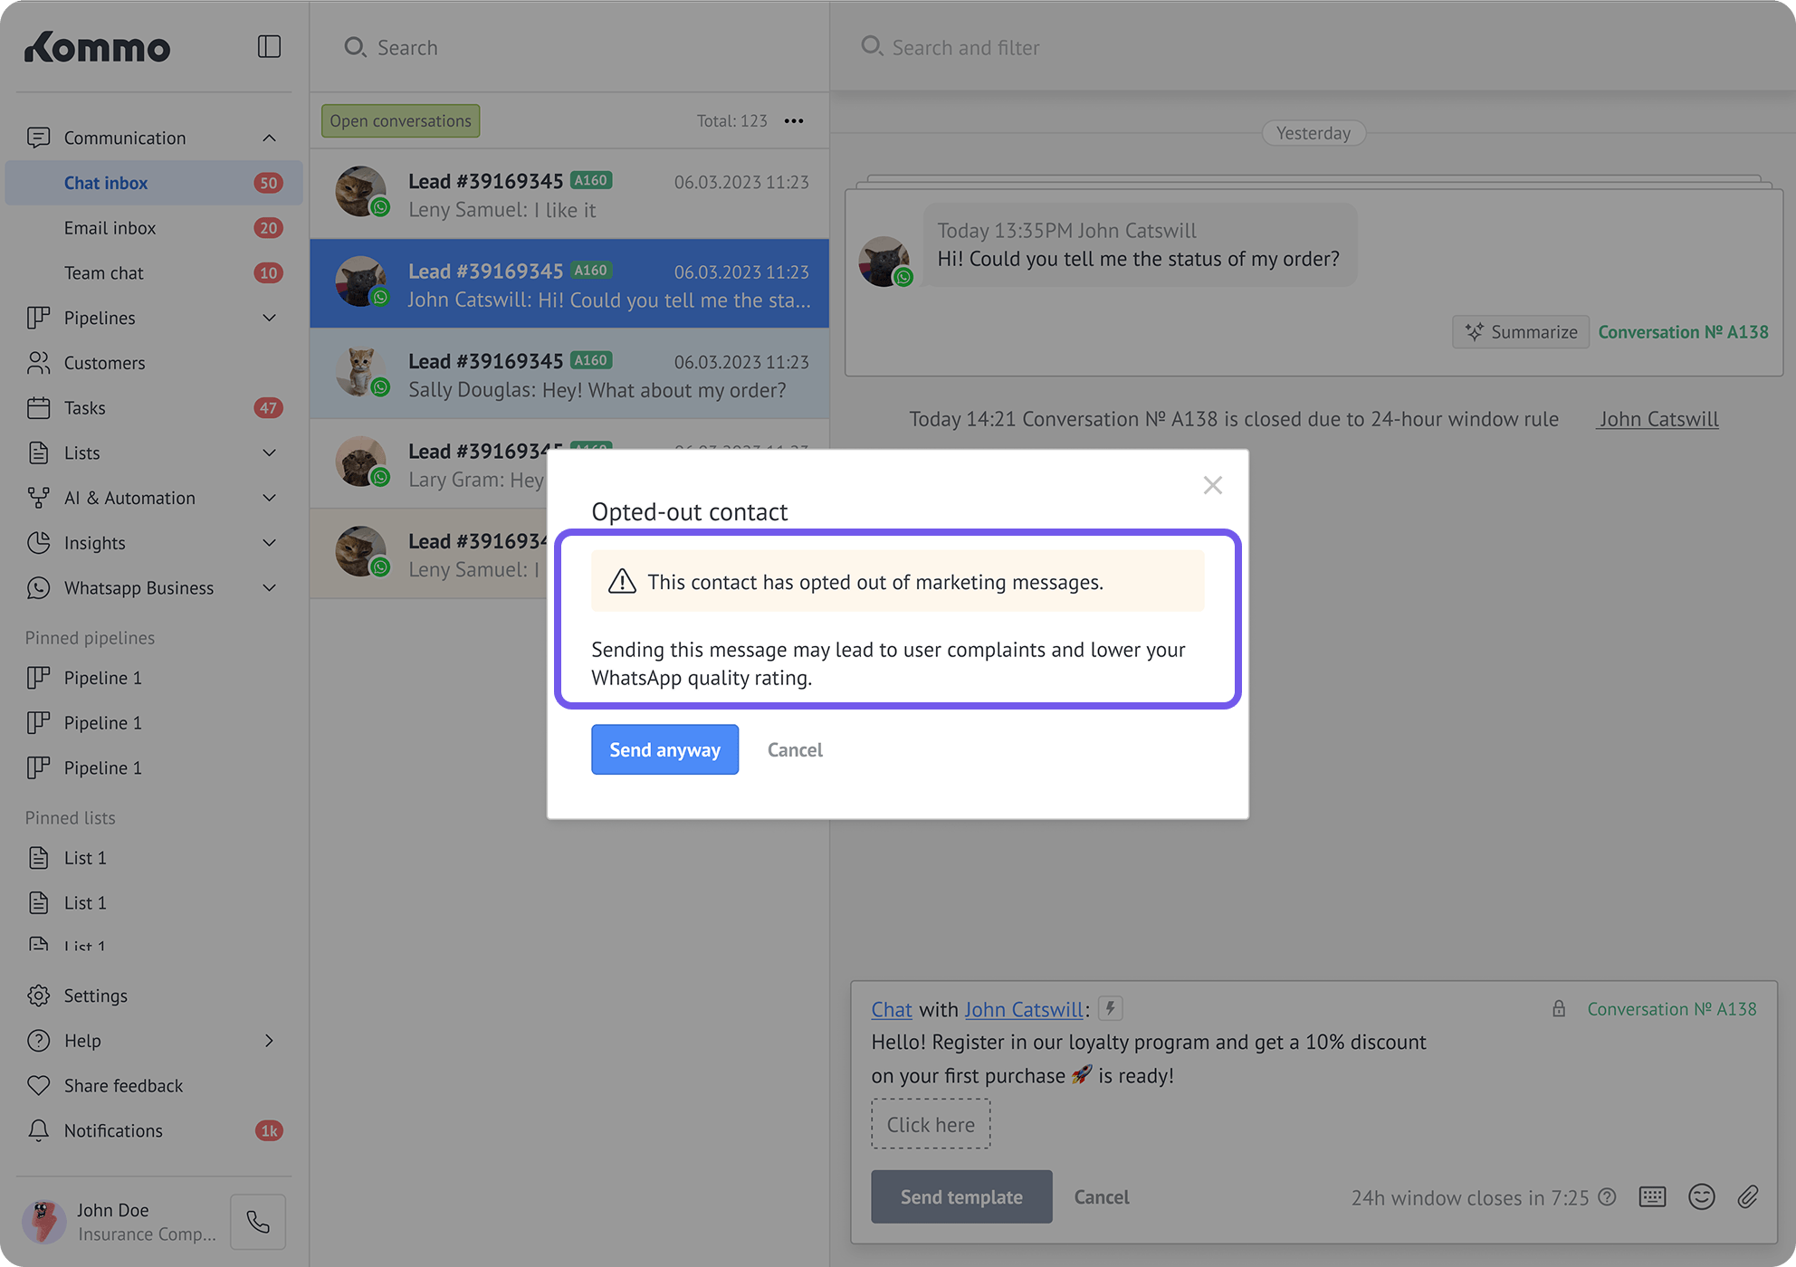Image resolution: width=1796 pixels, height=1267 pixels.
Task: Click the keyboard icon in composer
Action: (x=1652, y=1196)
